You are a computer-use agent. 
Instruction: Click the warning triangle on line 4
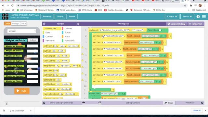tap(82, 47)
